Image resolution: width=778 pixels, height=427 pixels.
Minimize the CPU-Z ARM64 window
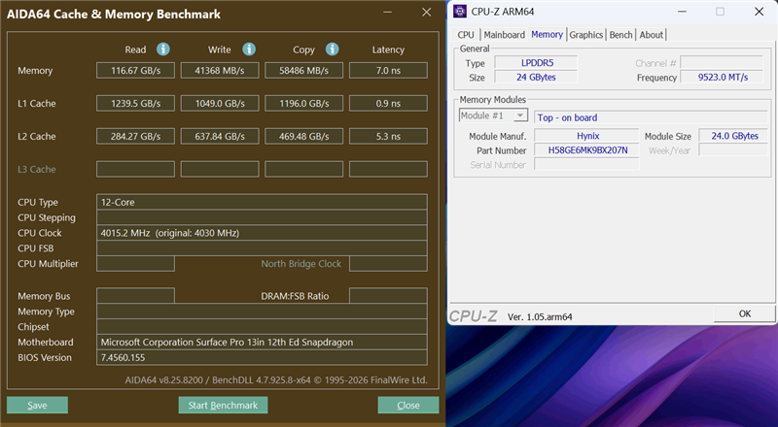(683, 12)
